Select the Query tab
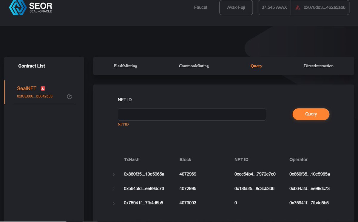This screenshot has width=358, height=222. point(256,66)
